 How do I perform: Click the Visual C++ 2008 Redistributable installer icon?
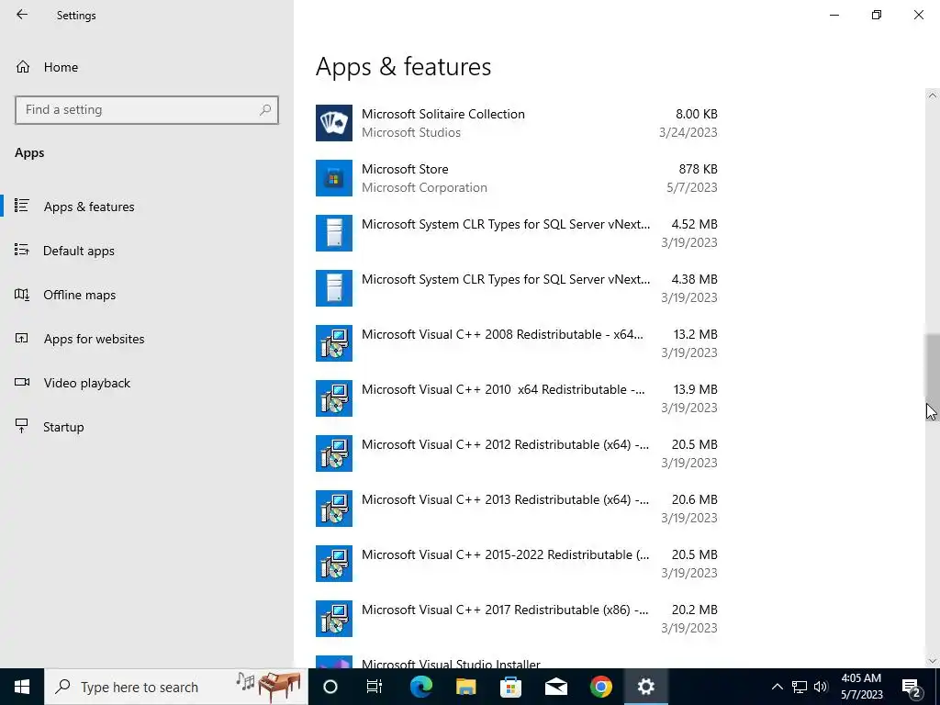coord(334,343)
